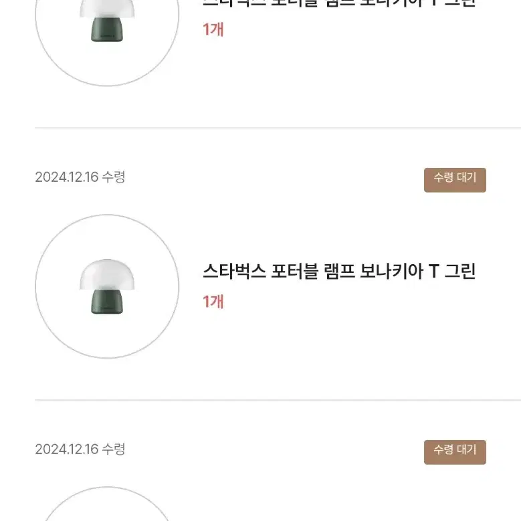Click the divider line above the first date
This screenshot has height=521, width=521.
[x=278, y=128]
